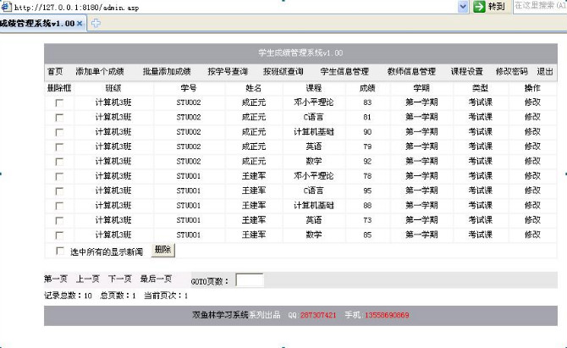Viewport: 567px width, 348px height.
Task: Tick the 选中所有的显示新闻 checkbox
Action: pyautogui.click(x=60, y=251)
